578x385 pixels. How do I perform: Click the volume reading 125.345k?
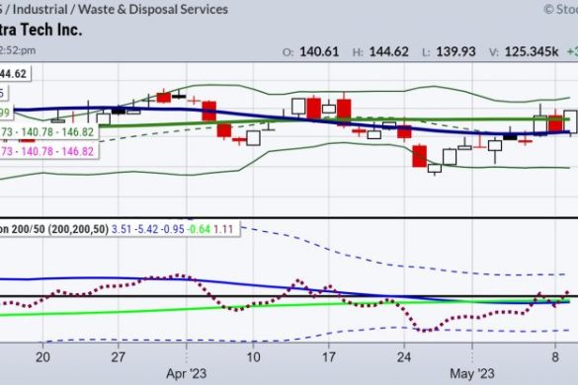pyautogui.click(x=532, y=52)
